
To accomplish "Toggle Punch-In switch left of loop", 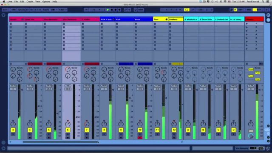I will click(181, 10).
